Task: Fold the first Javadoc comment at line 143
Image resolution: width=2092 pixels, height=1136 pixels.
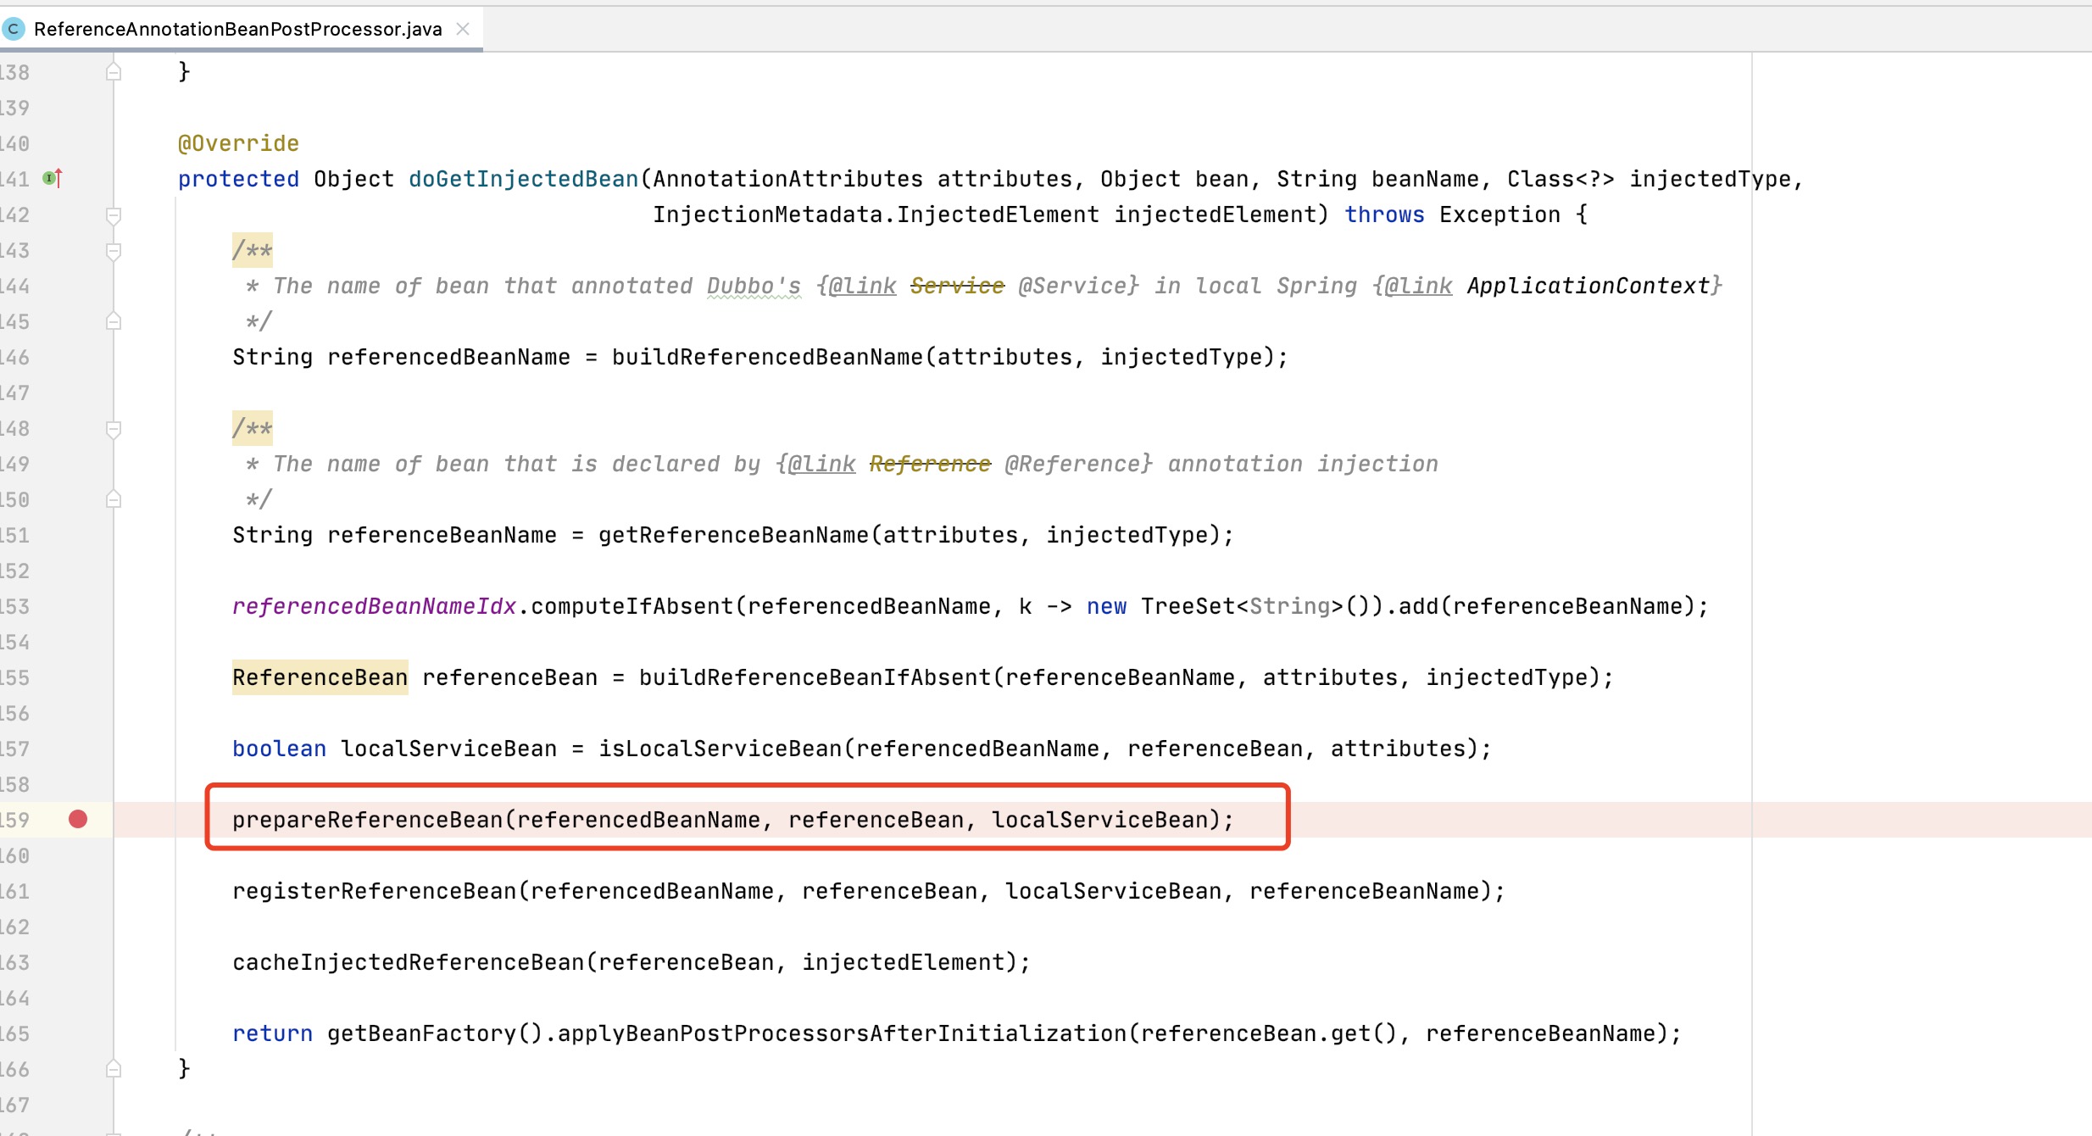Action: point(114,251)
